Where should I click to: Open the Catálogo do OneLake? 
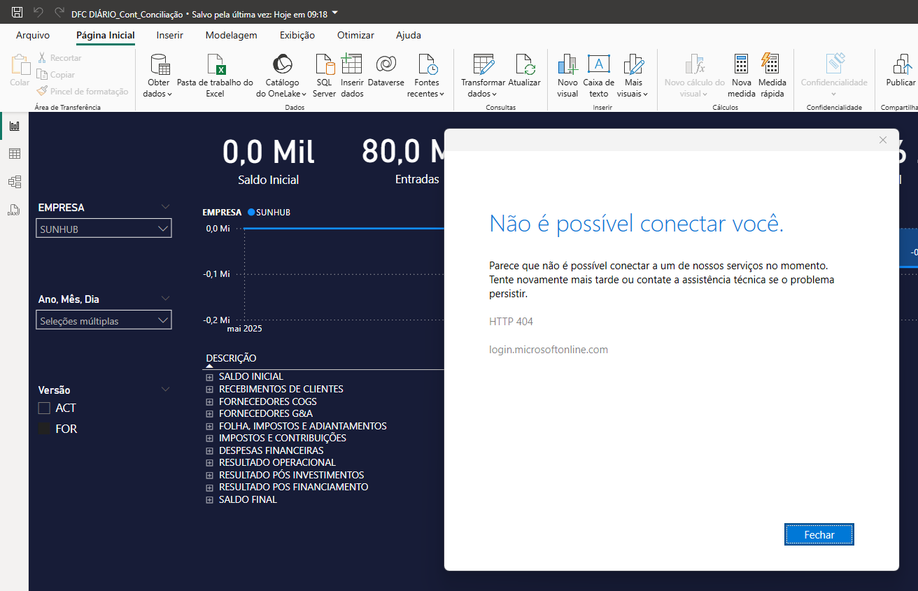tap(282, 65)
